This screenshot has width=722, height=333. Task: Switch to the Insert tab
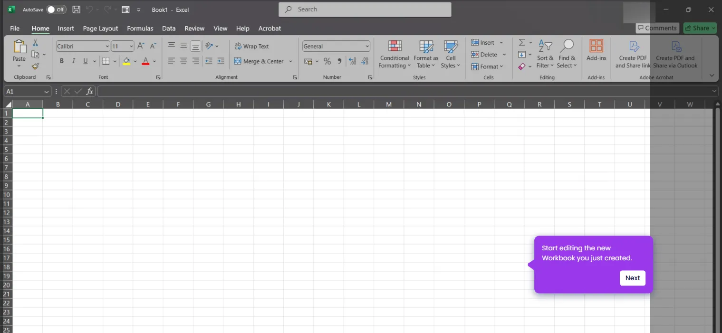tap(66, 29)
